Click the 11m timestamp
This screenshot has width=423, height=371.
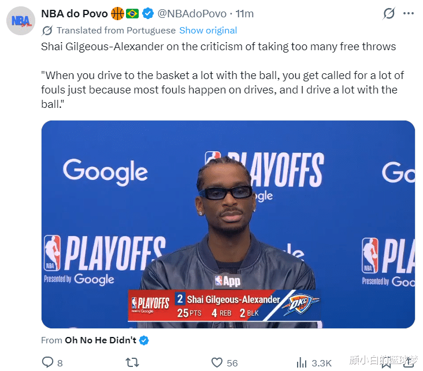(x=244, y=13)
